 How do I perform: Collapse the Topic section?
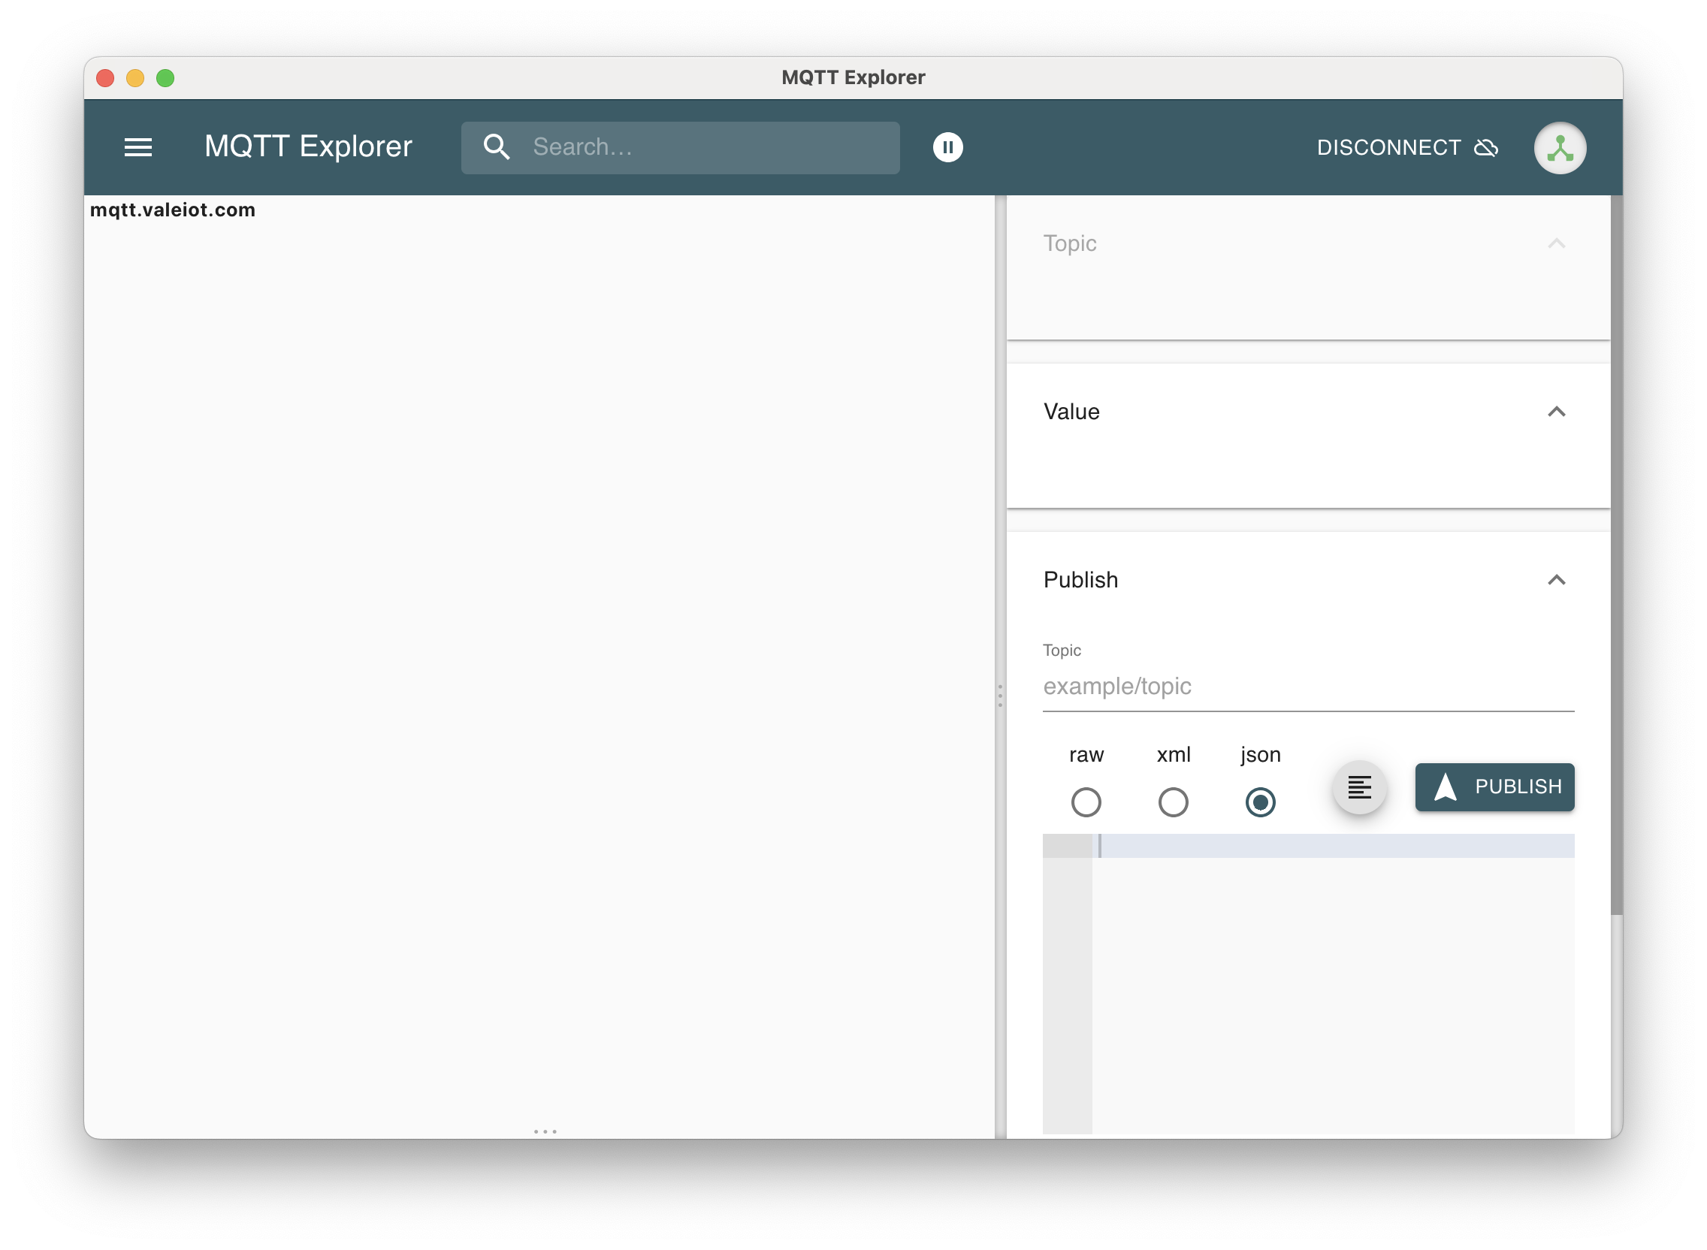tap(1557, 243)
